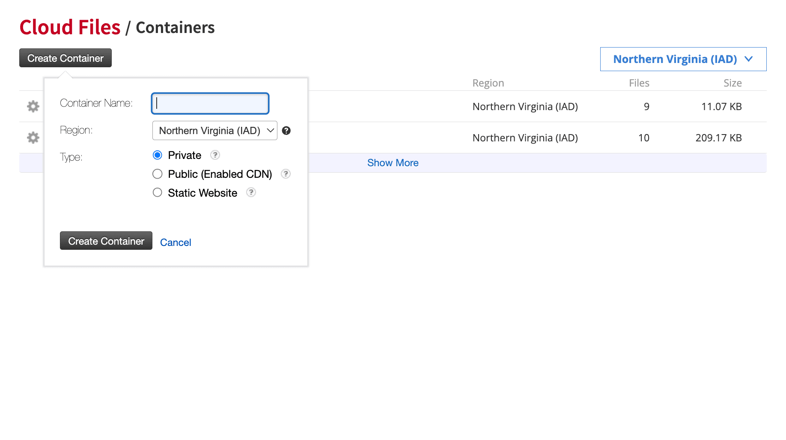Click Create Container inside the dialog
Screen dimensions: 786x440
(x=106, y=241)
